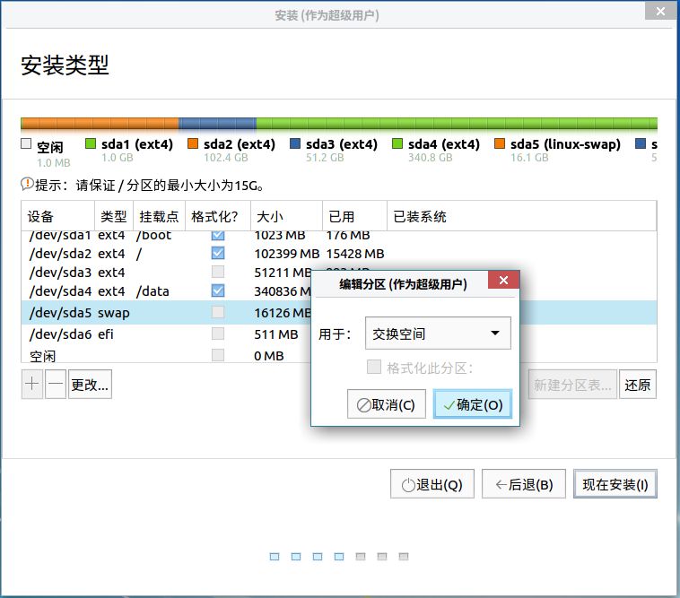The height and width of the screenshot is (598, 680).
Task: Sort by the 设备 column header
Action: pos(57,216)
